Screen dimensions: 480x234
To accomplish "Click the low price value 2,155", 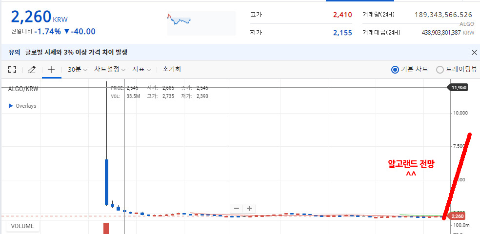I will pos(343,33).
